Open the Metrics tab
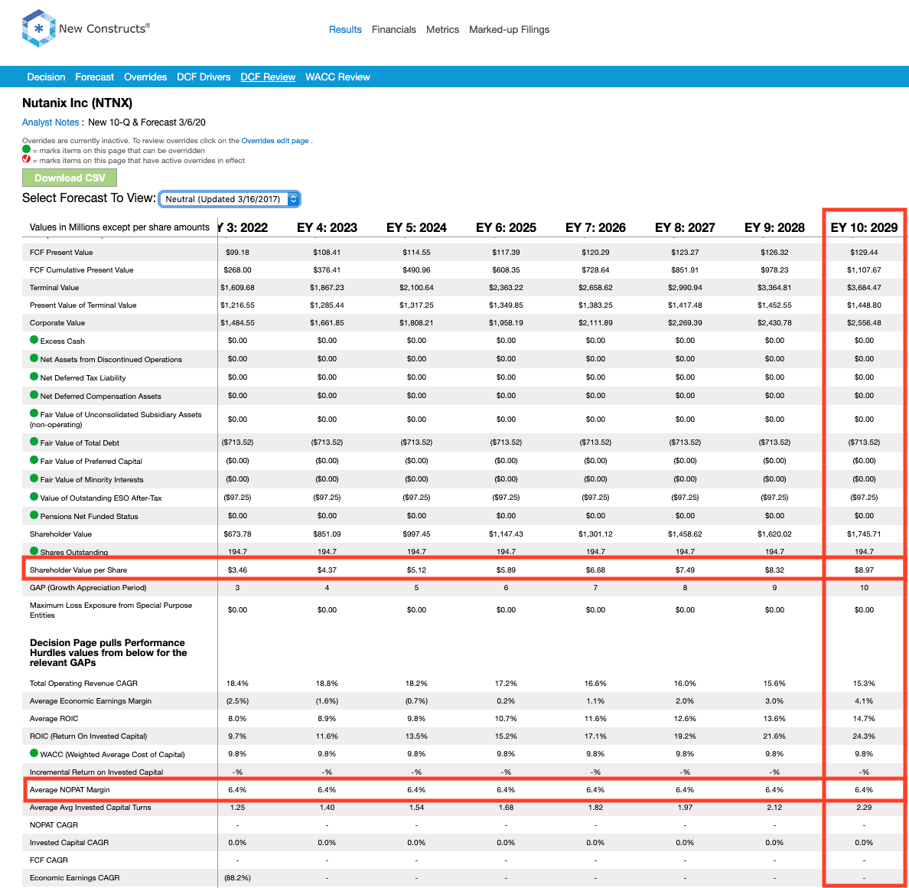909x888 pixels. 442,30
